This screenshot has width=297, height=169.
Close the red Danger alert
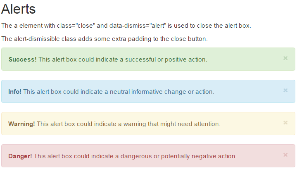pos(285,155)
